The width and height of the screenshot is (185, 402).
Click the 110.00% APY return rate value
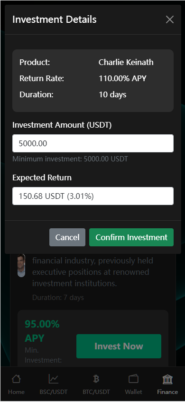click(x=122, y=78)
